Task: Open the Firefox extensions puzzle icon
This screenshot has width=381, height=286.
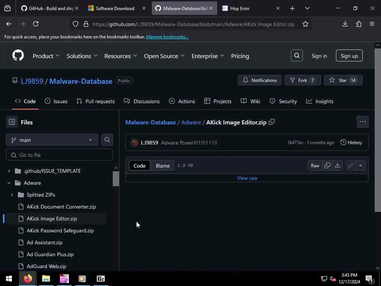Action: click(x=359, y=24)
